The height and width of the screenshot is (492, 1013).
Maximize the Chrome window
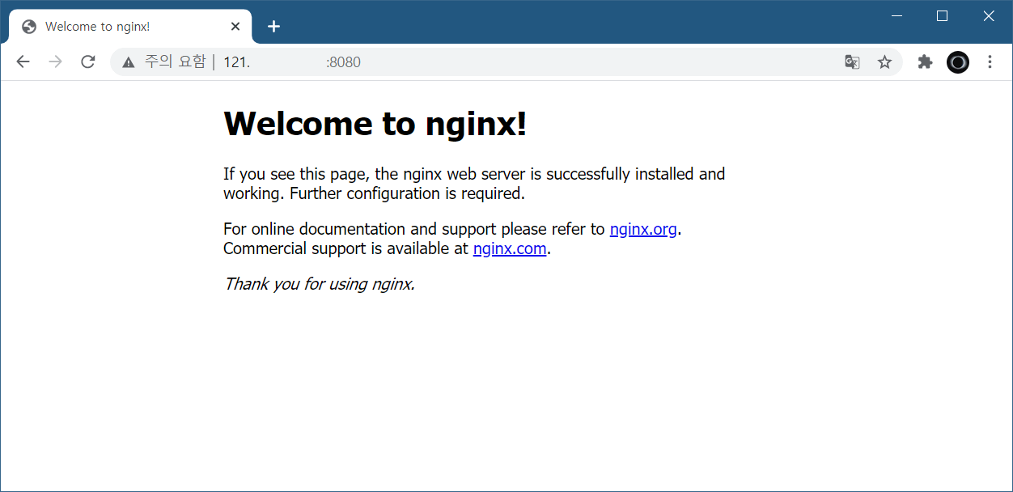[942, 16]
